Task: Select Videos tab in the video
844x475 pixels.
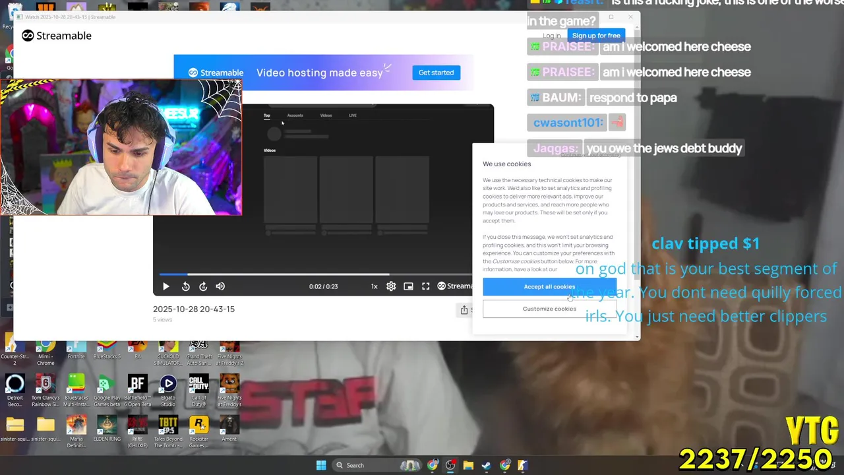Action: [326, 115]
